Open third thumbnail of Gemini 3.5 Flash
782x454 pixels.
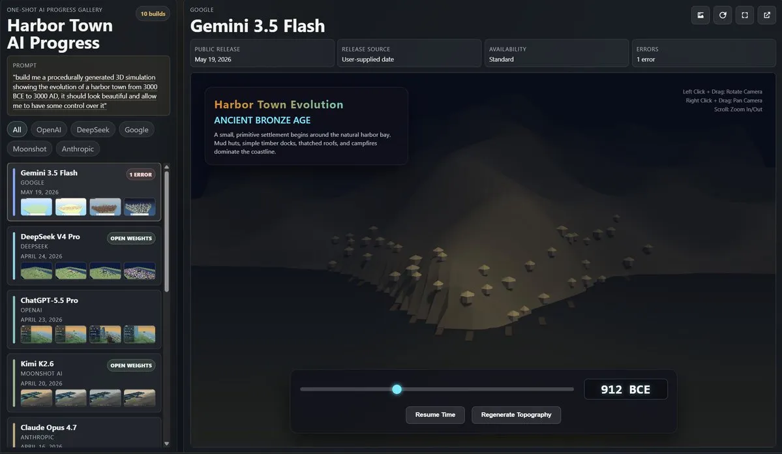pyautogui.click(x=105, y=207)
